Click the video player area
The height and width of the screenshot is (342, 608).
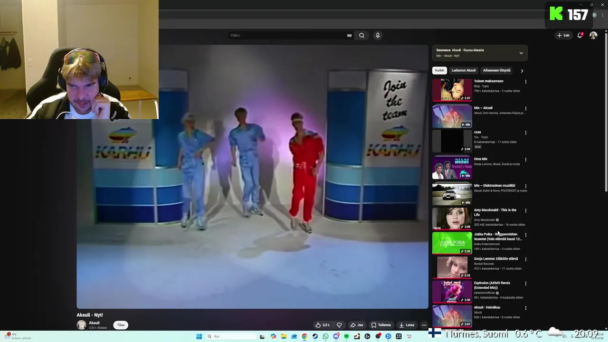pyautogui.click(x=252, y=177)
